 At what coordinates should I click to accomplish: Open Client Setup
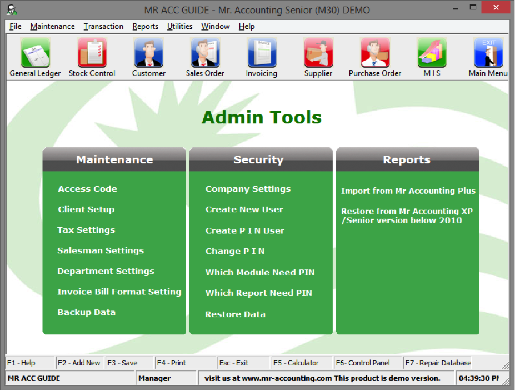click(x=86, y=209)
